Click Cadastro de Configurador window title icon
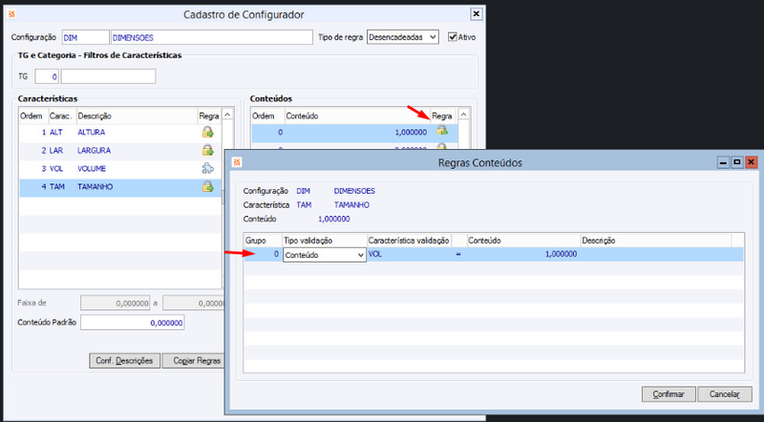The height and width of the screenshot is (422, 764). point(12,14)
